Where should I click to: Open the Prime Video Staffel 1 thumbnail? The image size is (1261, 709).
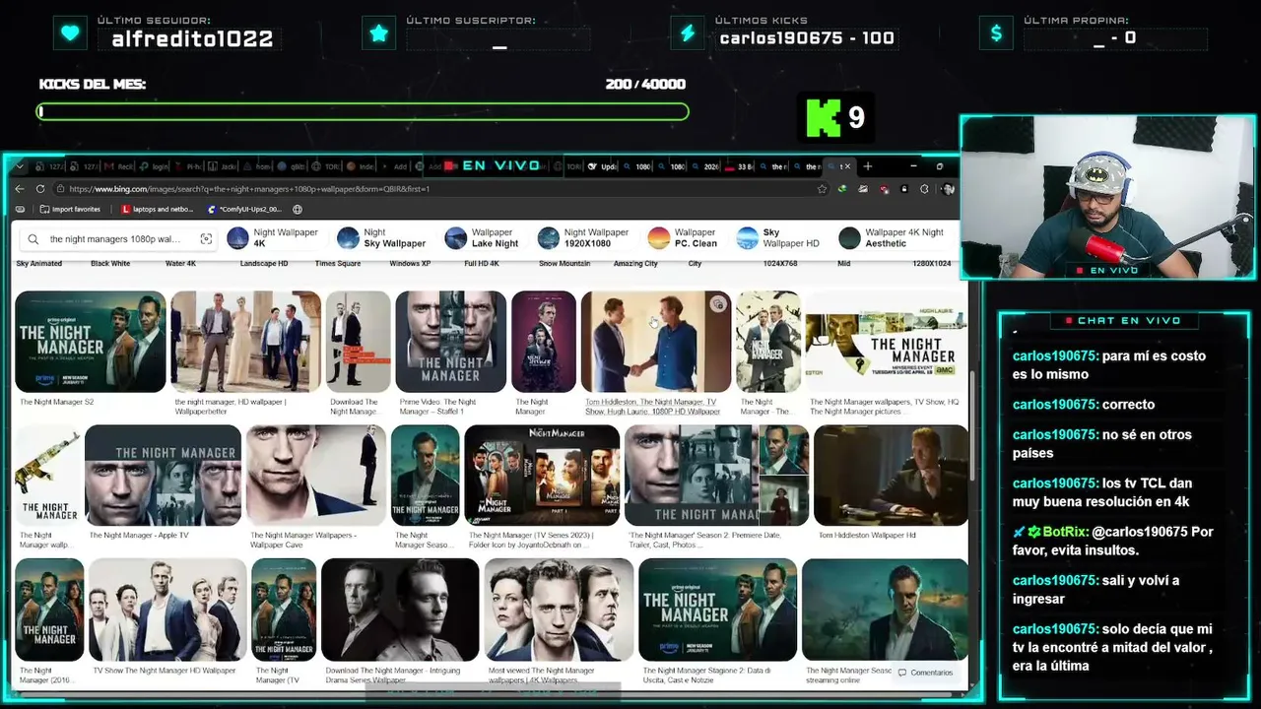(450, 342)
